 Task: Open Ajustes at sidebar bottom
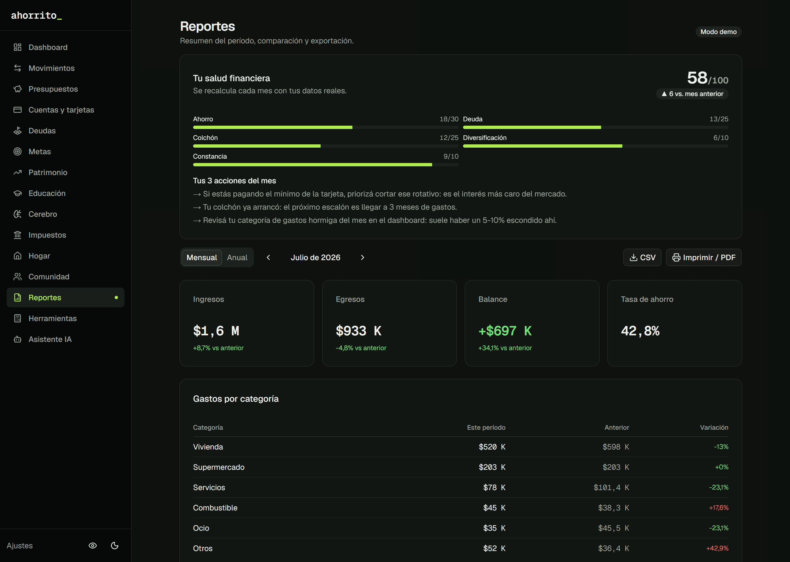pyautogui.click(x=20, y=545)
